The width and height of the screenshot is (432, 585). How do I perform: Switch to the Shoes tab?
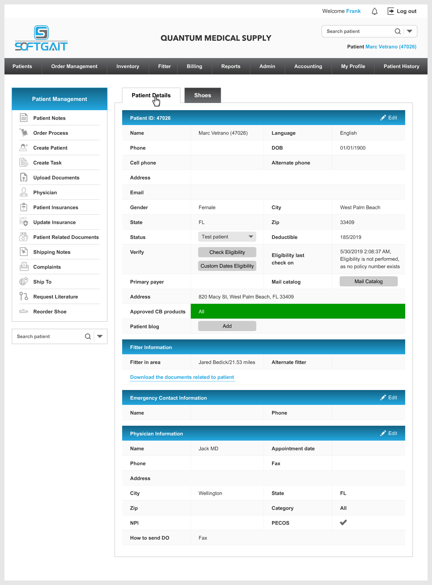203,95
